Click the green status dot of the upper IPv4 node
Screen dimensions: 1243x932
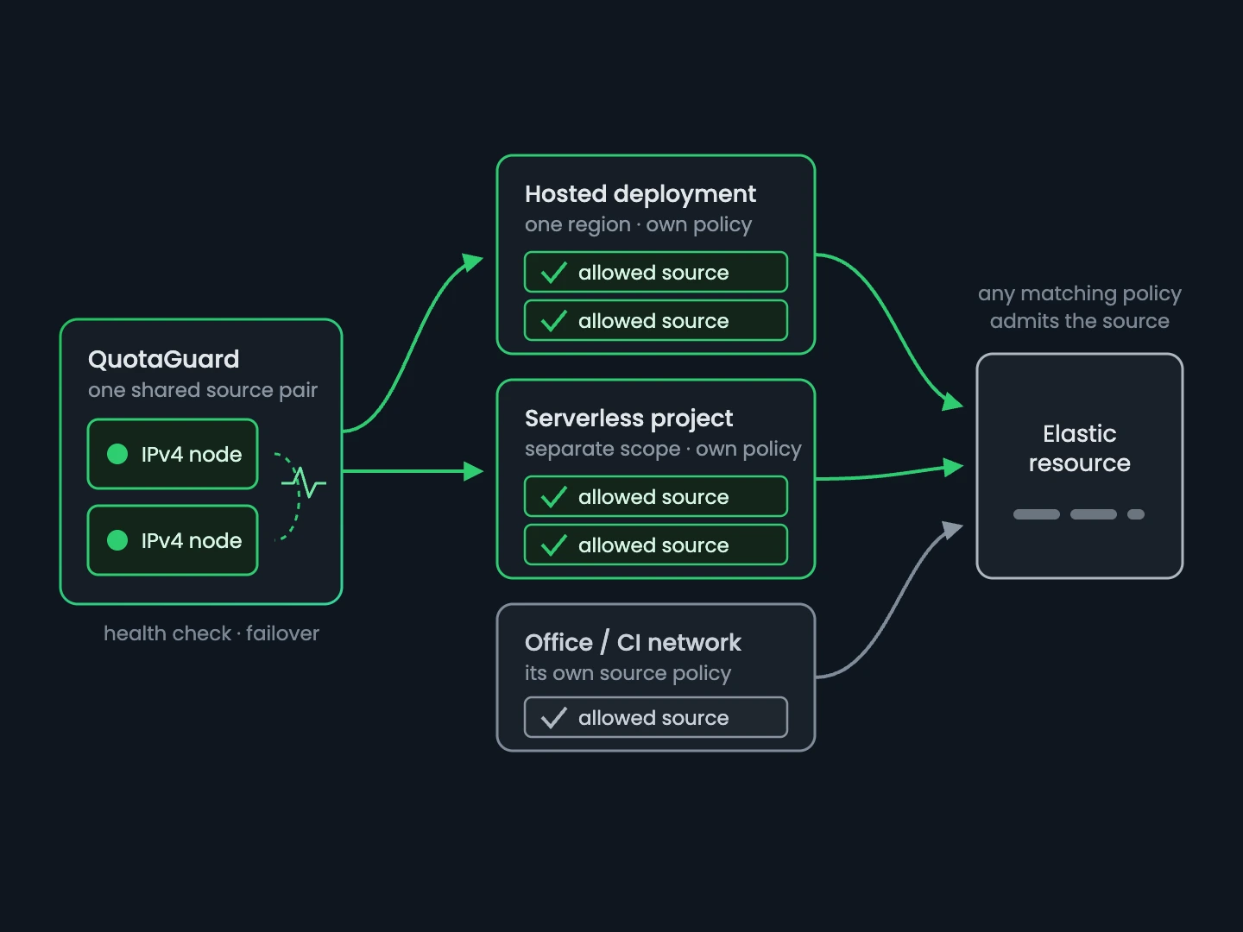(117, 454)
